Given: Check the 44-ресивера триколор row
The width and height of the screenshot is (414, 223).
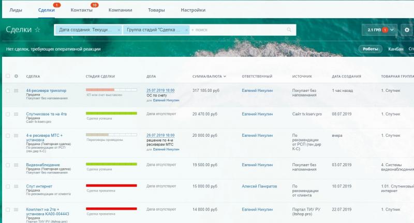Looking at the screenshot, I should coord(8,90).
